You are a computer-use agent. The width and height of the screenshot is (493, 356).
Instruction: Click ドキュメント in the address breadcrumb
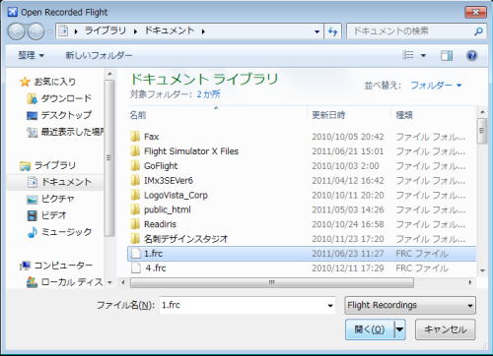170,31
